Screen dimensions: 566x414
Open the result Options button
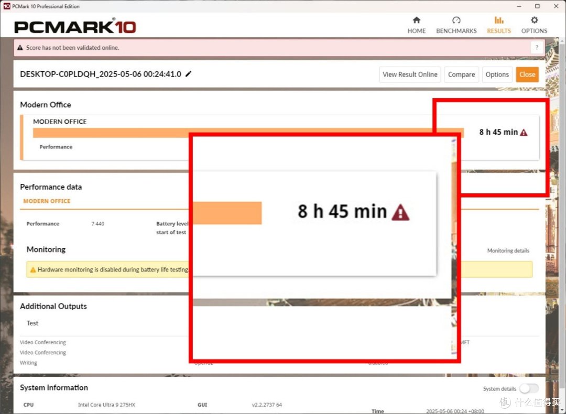(x=497, y=74)
